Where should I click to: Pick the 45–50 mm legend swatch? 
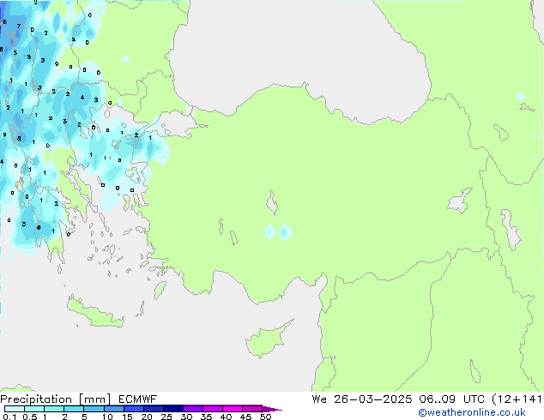(x=252, y=409)
